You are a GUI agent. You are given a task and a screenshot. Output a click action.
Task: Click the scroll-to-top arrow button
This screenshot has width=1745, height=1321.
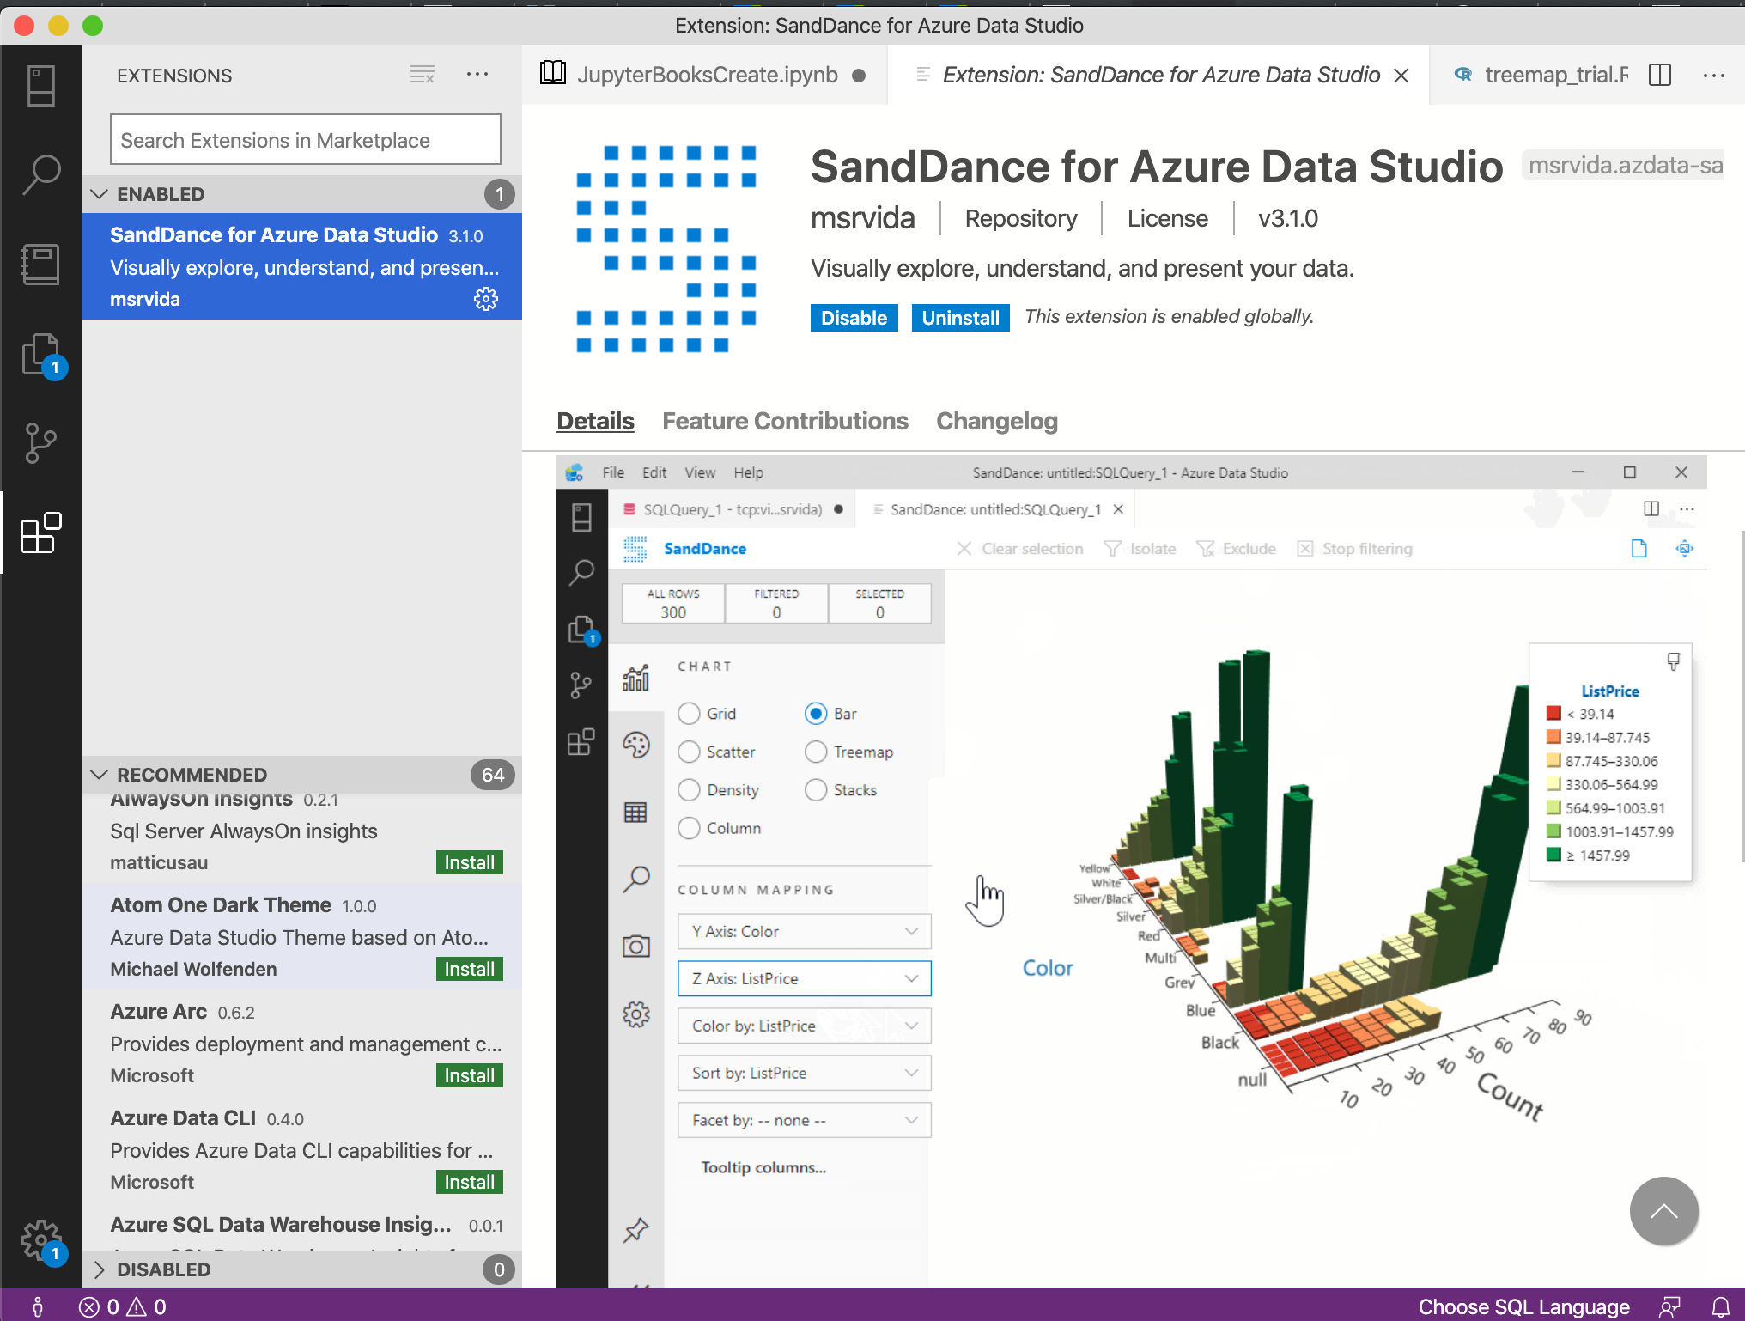point(1663,1211)
